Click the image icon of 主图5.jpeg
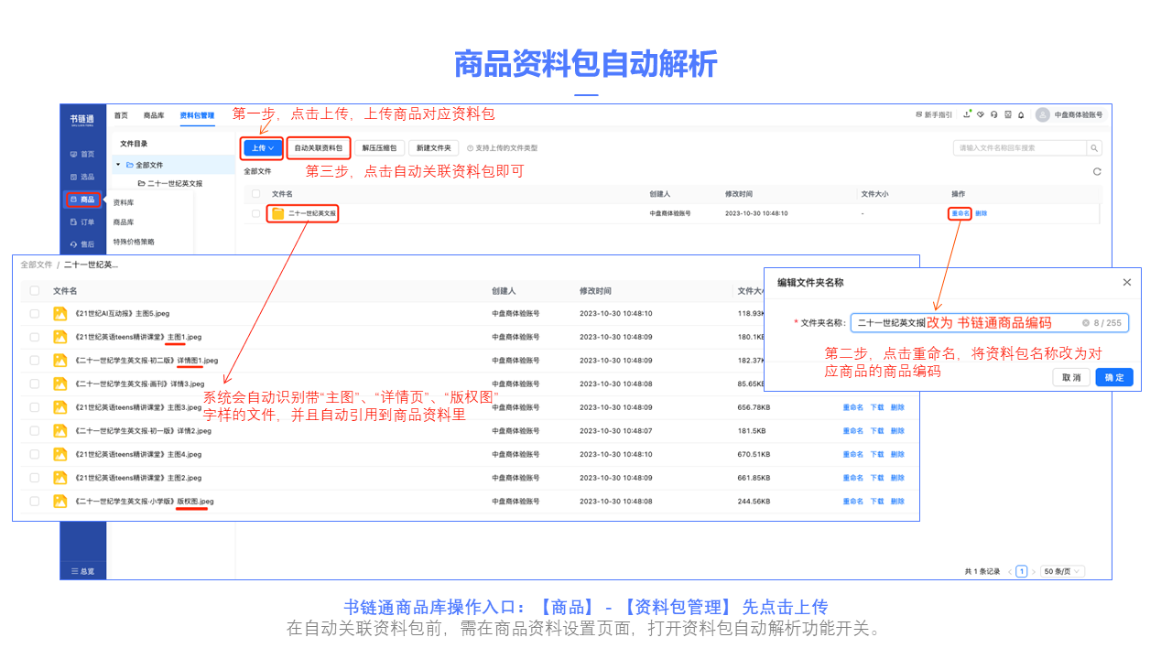This screenshot has height=659, width=1172. click(60, 313)
